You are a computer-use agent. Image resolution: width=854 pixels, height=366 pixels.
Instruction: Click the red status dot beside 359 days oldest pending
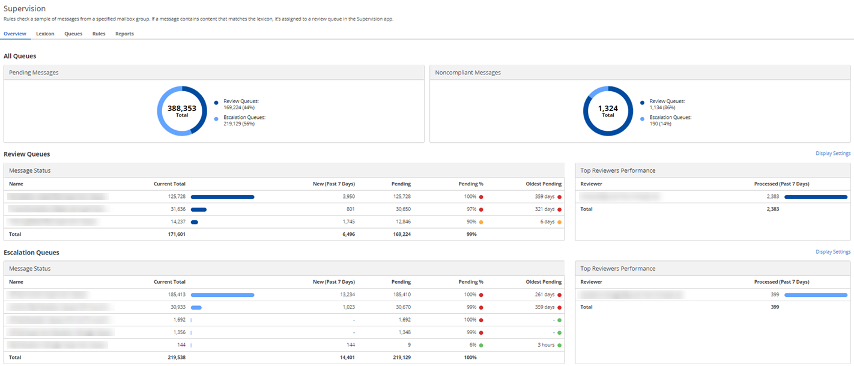tap(559, 197)
